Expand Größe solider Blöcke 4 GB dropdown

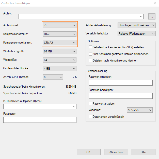(60, 69)
